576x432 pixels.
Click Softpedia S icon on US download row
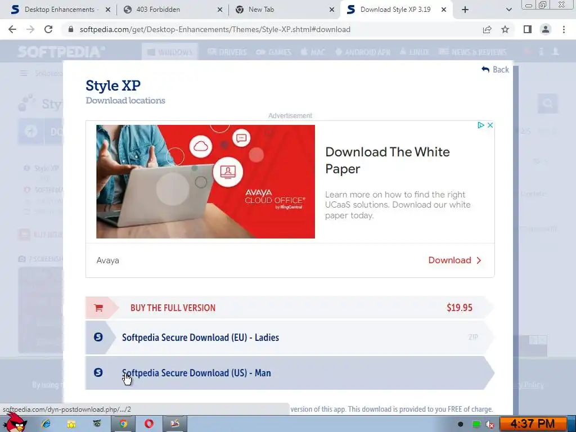tap(98, 372)
